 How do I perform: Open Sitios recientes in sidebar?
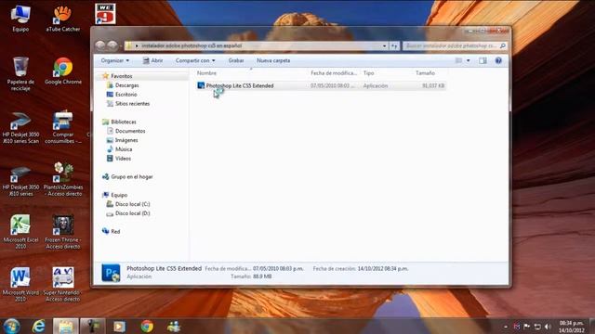coord(132,104)
